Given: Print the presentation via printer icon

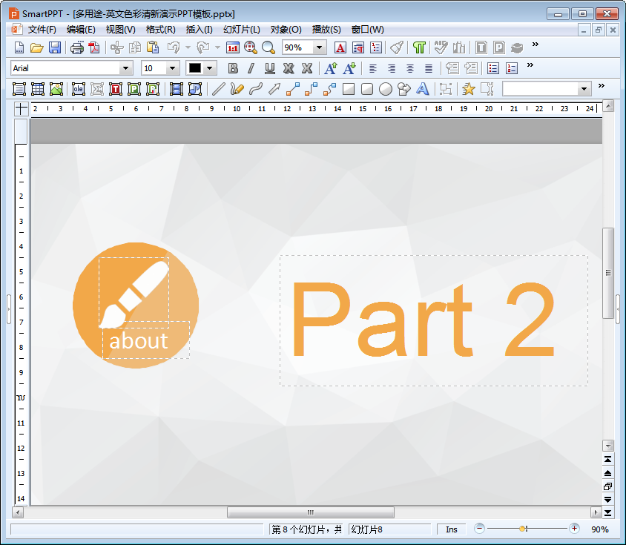Looking at the screenshot, I should pos(76,47).
